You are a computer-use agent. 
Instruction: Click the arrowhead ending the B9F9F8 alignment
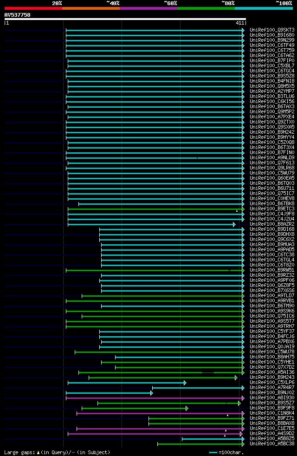187,409
